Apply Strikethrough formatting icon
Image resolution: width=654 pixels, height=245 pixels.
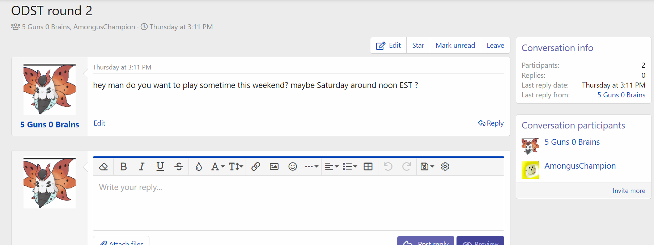(179, 166)
